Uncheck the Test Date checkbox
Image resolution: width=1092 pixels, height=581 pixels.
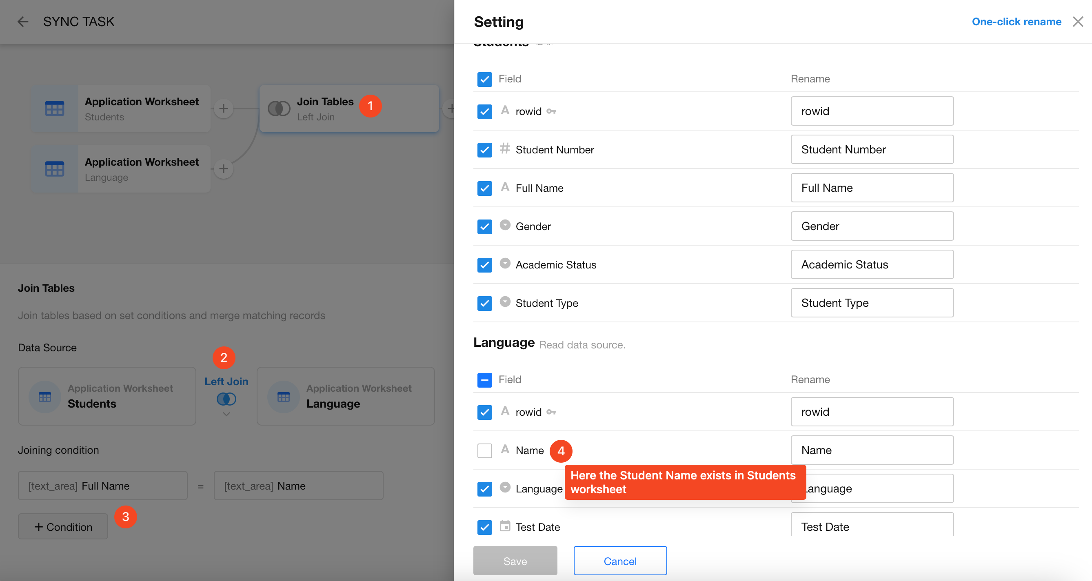point(484,527)
